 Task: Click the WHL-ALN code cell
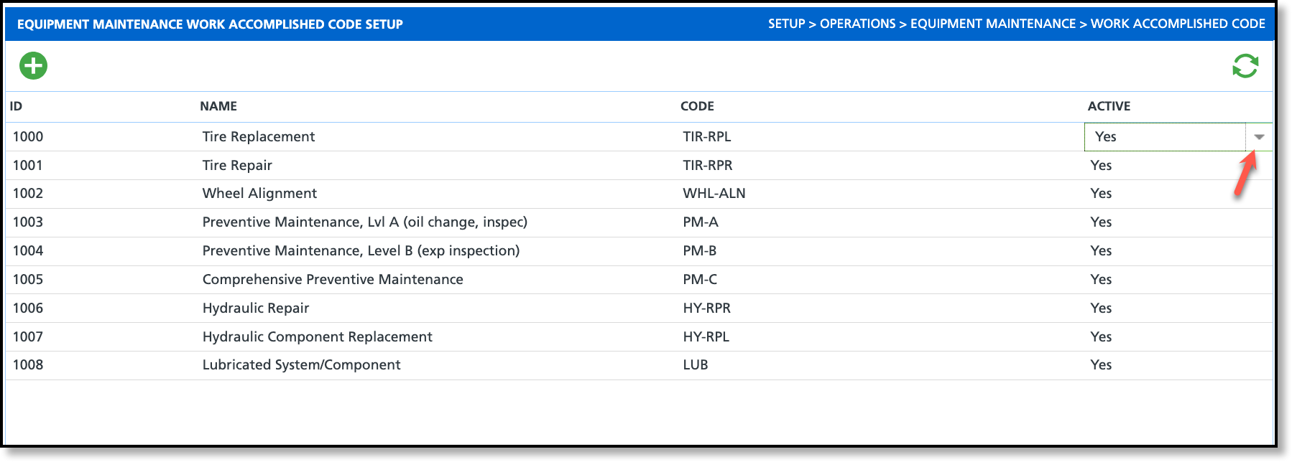[x=714, y=194]
